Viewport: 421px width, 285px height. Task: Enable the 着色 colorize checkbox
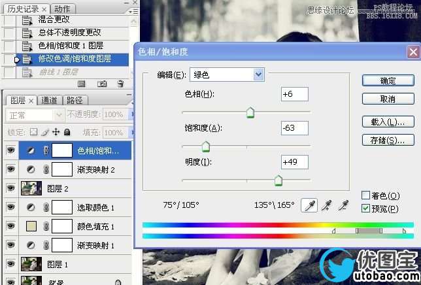(365, 195)
